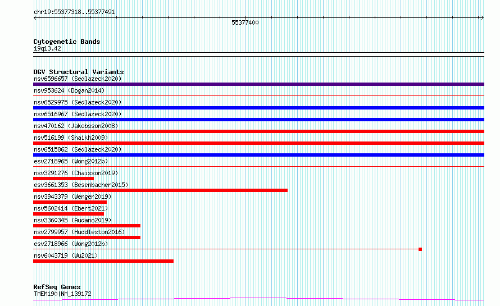This screenshot has height=306, width=500.
Task: Select the blue bar under nsv6515862
Action: [x=258, y=155]
